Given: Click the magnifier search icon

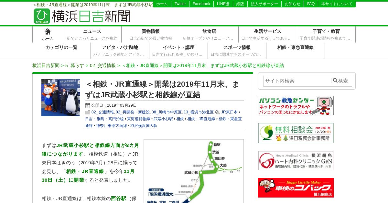Looking at the screenshot, I should [335, 81].
